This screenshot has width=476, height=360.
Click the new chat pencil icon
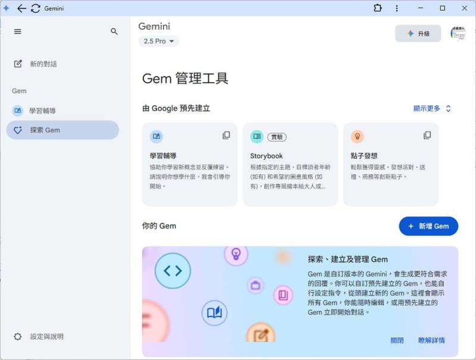tap(18, 64)
